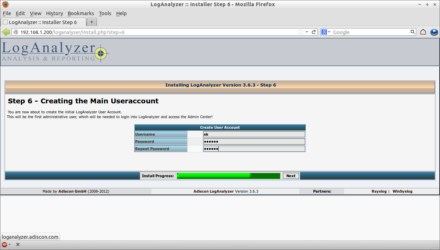Click the LogAnalyzer logo image
Screen dimensions: 440x250
pos(56,52)
